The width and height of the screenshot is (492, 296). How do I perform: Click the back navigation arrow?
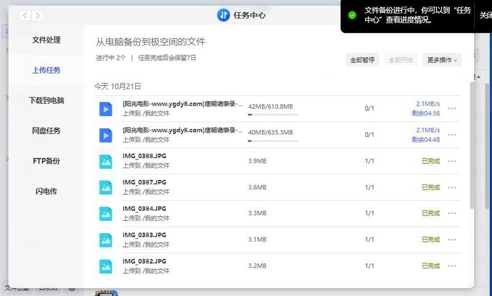[x=25, y=15]
